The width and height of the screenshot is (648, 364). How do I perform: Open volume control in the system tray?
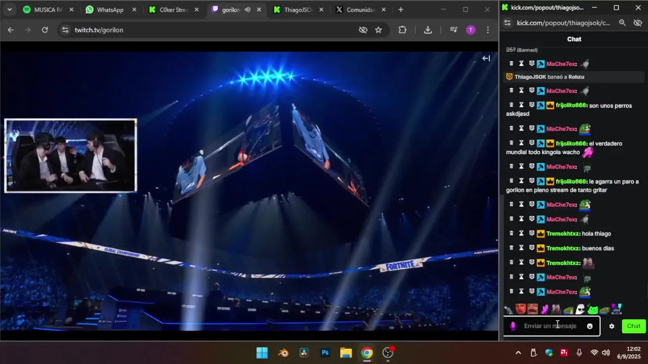[x=606, y=352]
